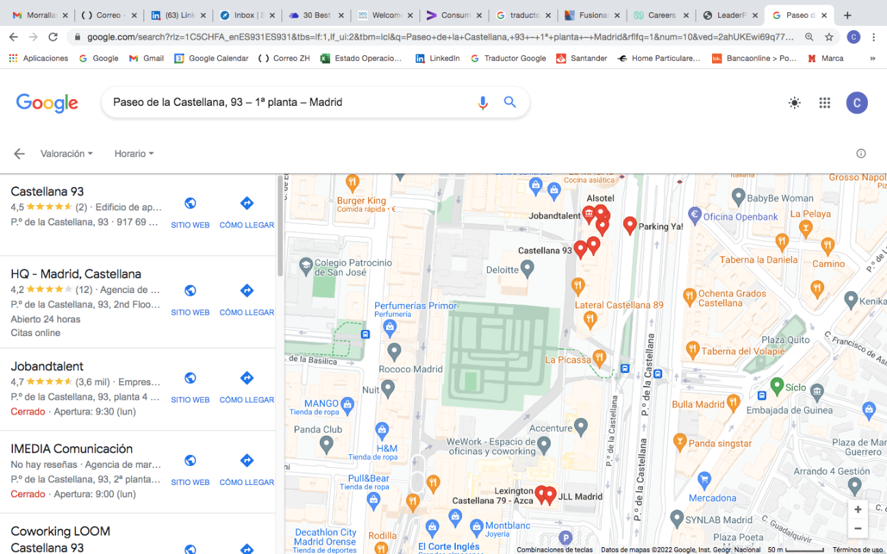Viewport: 887px width, 554px height.
Task: Go back with the results back arrow
Action: coord(19,154)
